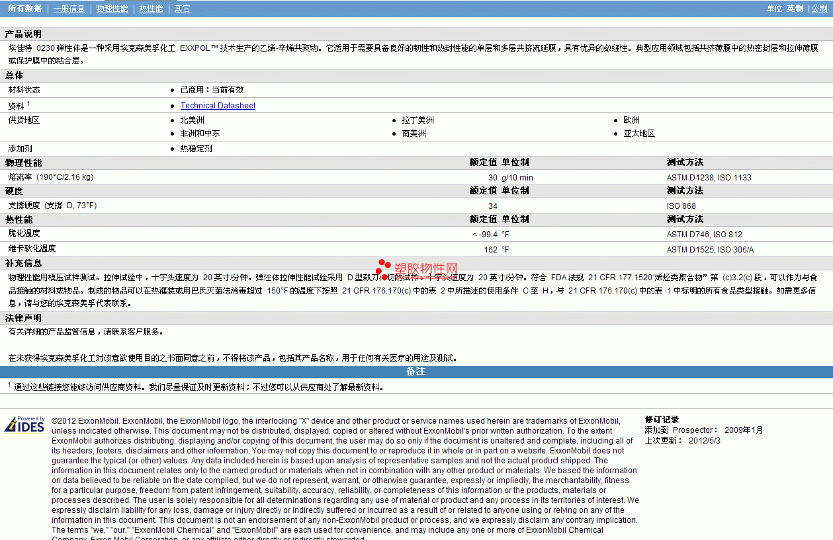Switch to the 一般信息 tab
Screen dimensions: 833x540
[69, 9]
